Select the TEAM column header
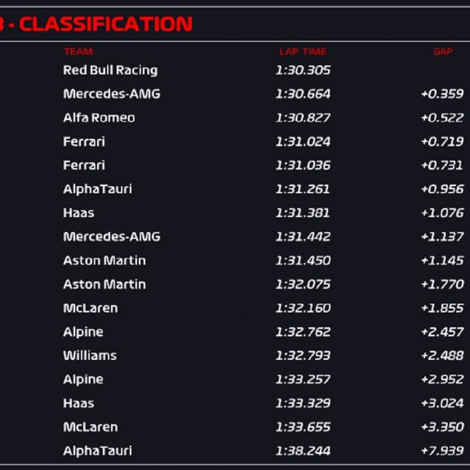Screen dimensions: 470x470 coord(78,51)
